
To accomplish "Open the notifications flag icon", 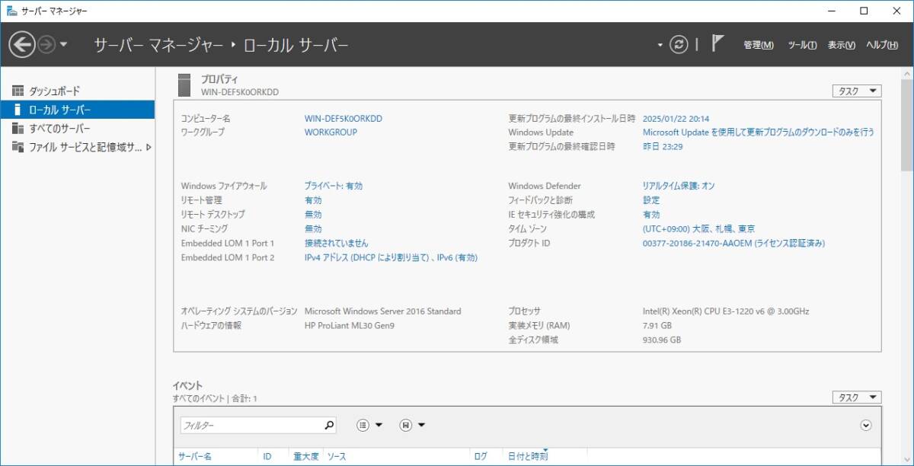I will tap(717, 43).
